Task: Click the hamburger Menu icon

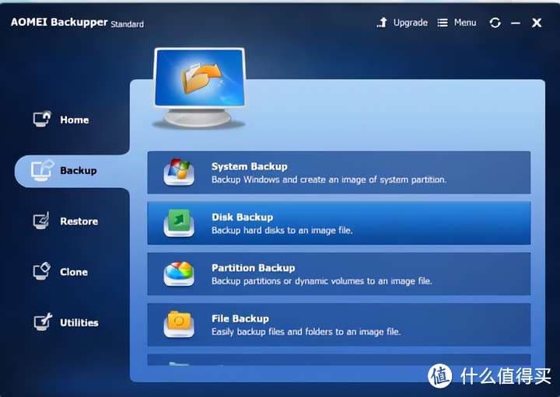Action: [443, 23]
